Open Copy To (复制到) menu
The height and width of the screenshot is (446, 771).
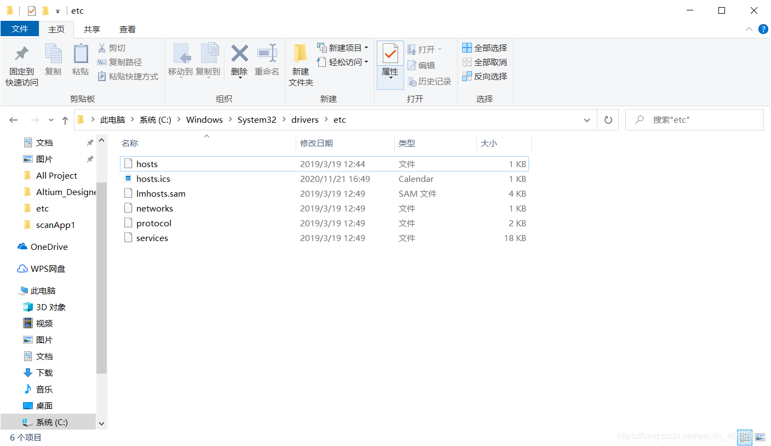[208, 60]
